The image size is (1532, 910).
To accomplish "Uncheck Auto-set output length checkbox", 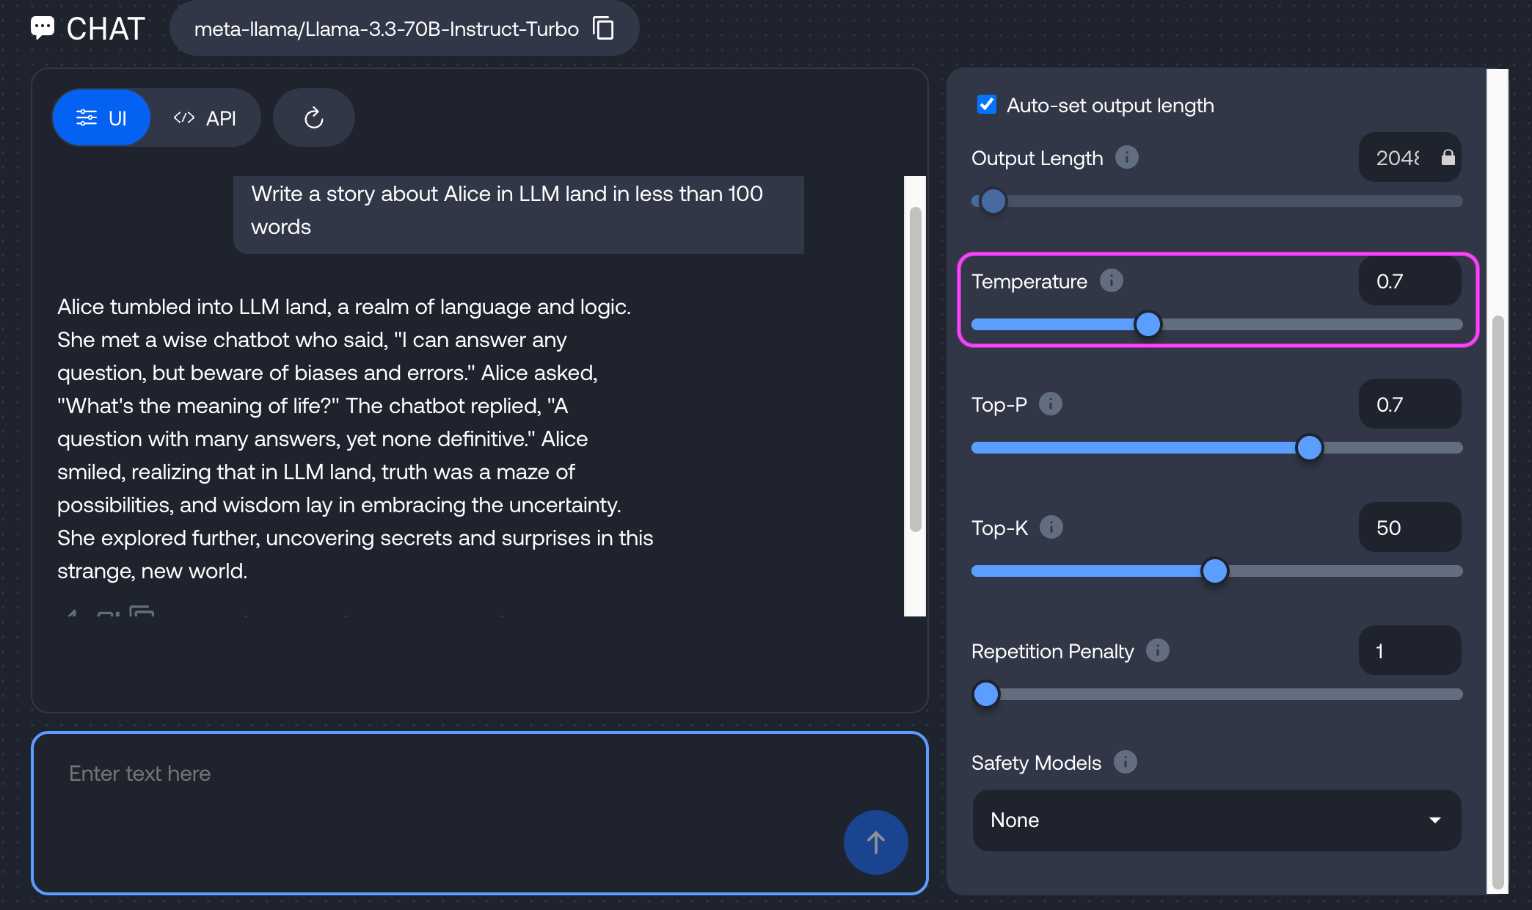I will [987, 105].
